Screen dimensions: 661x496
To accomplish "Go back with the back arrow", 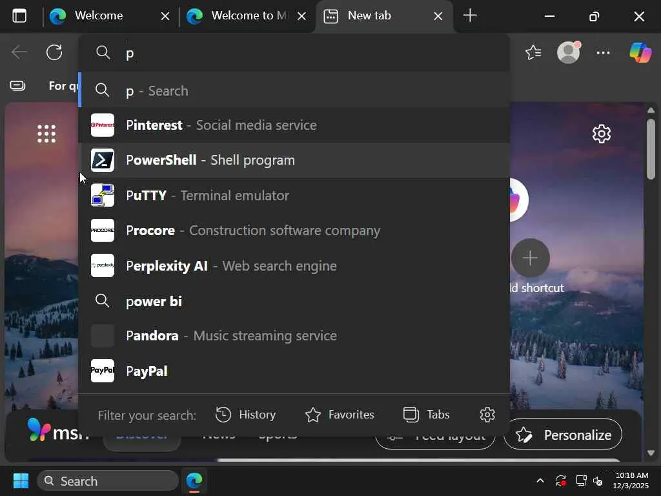I will 19,53.
